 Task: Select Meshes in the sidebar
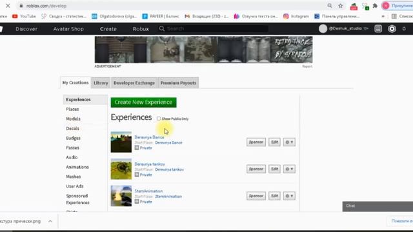click(73, 177)
